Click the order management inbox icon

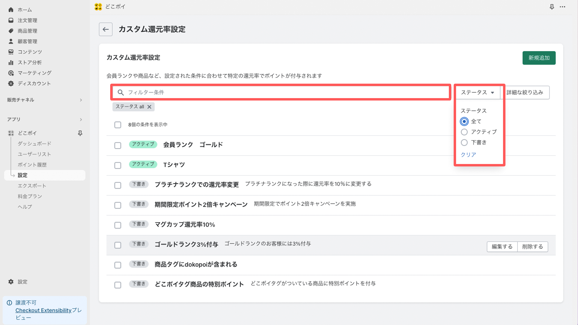(x=11, y=20)
